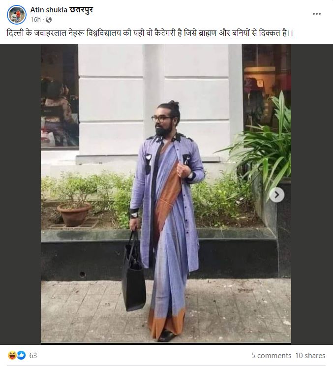Click the globe public privacy icon
Screen dimensions: 333x366
pyautogui.click(x=49, y=20)
